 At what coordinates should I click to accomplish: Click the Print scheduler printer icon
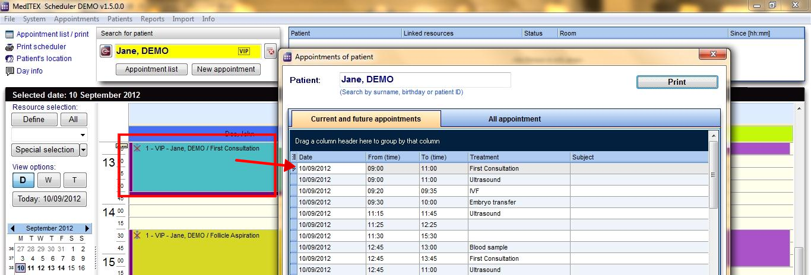9,47
